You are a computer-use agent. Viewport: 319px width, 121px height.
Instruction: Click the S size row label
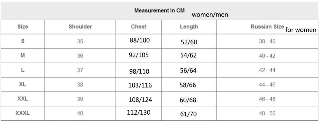click(x=23, y=41)
